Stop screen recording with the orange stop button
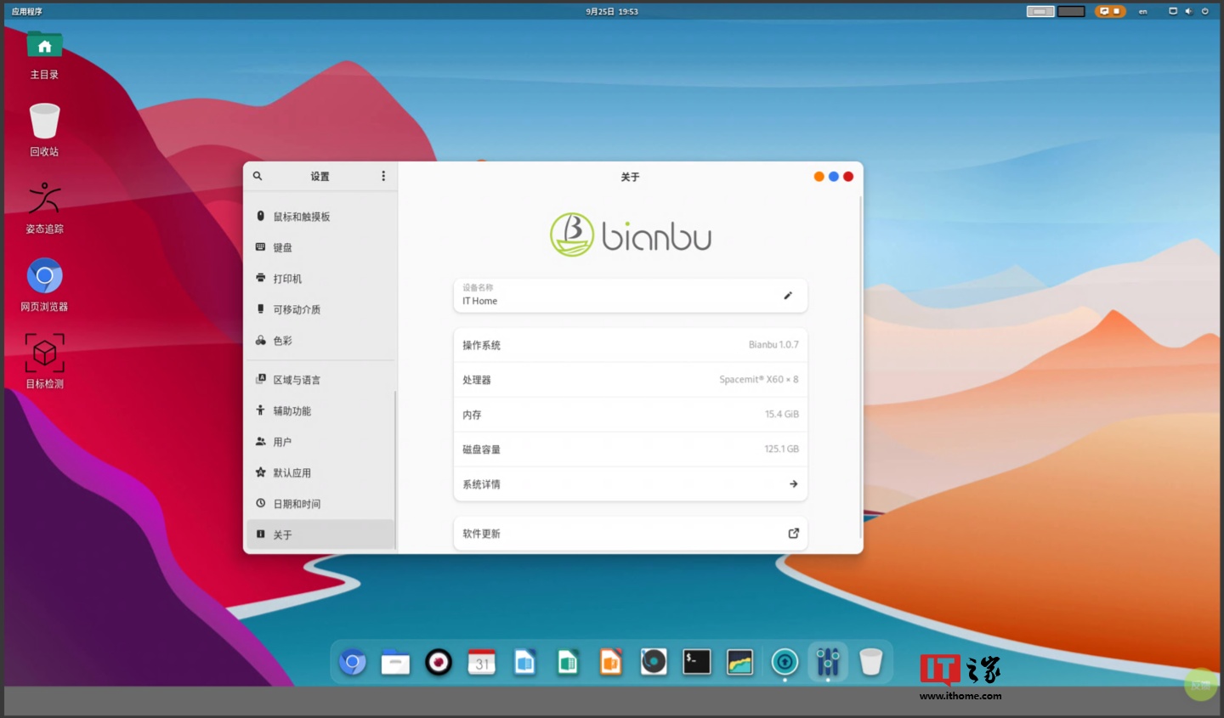This screenshot has height=718, width=1224. [1117, 12]
